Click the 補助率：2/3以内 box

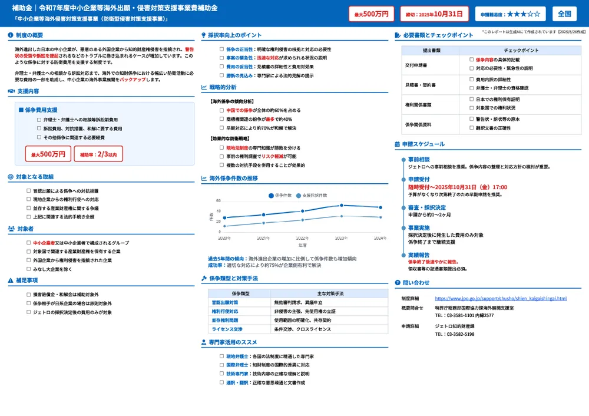(98, 154)
